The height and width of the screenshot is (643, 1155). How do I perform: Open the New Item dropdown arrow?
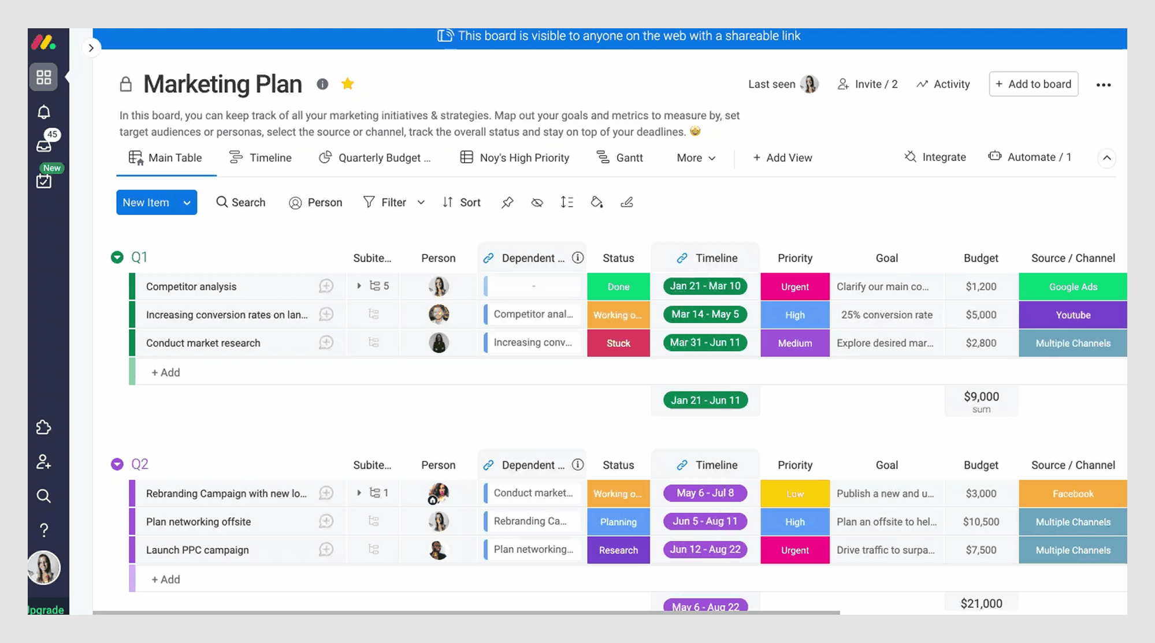pos(187,202)
